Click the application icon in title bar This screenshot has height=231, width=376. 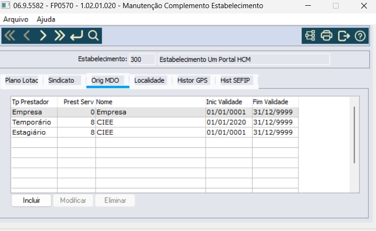pyautogui.click(x=6, y=5)
